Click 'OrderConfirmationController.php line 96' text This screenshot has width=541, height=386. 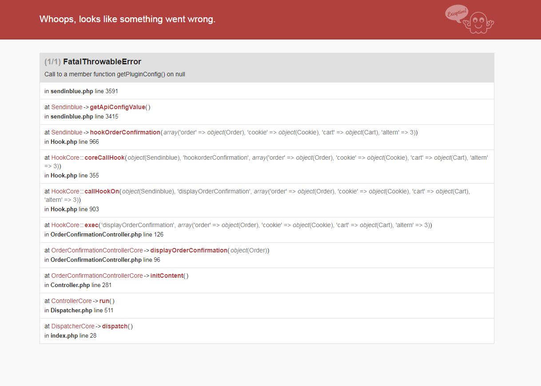click(x=105, y=260)
